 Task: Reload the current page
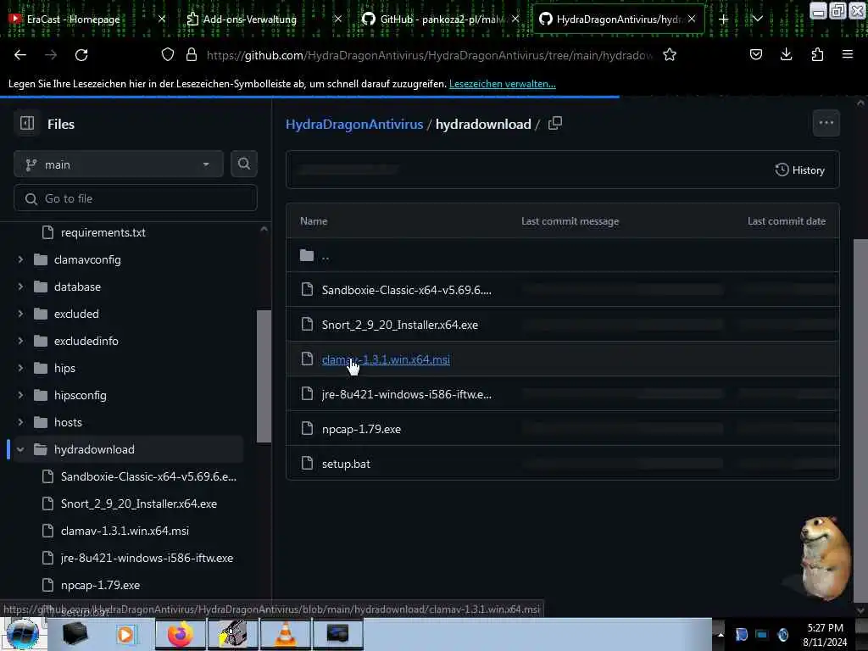81,55
